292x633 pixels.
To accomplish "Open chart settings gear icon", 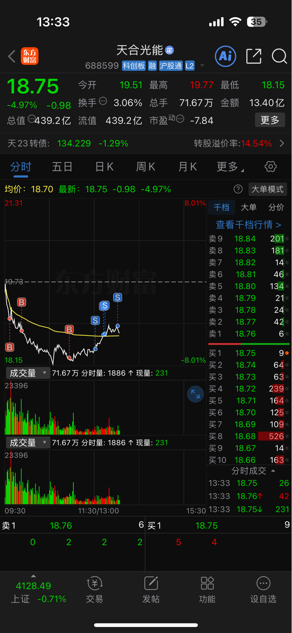I will [x=270, y=167].
